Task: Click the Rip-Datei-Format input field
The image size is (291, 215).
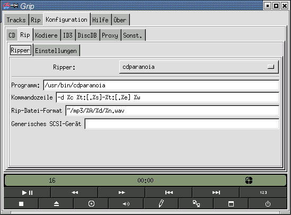Action: point(172,111)
